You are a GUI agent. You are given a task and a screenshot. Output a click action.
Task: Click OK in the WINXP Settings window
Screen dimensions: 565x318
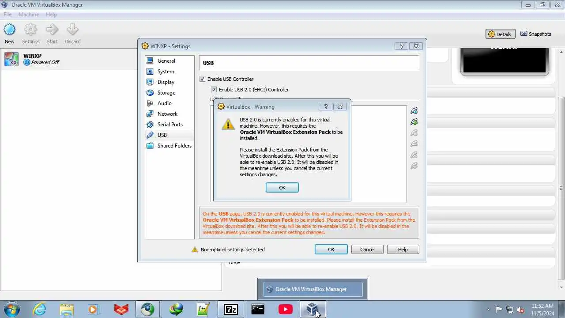(331, 250)
